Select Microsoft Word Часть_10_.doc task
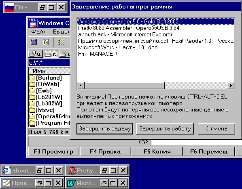 (156, 47)
